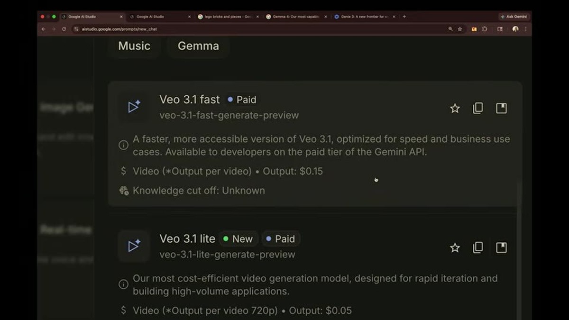Click the knowledge cut off icon
Image resolution: width=569 pixels, height=320 pixels.
point(124,191)
